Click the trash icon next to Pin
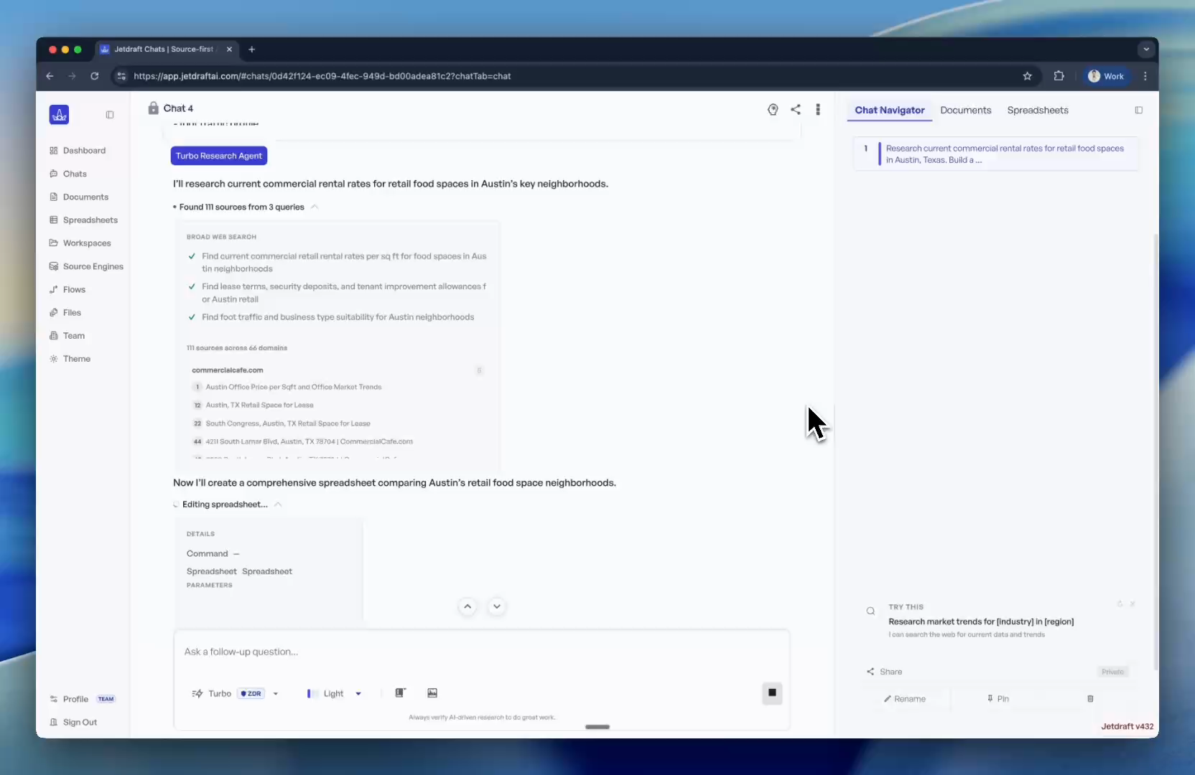The width and height of the screenshot is (1195, 775). pos(1090,699)
